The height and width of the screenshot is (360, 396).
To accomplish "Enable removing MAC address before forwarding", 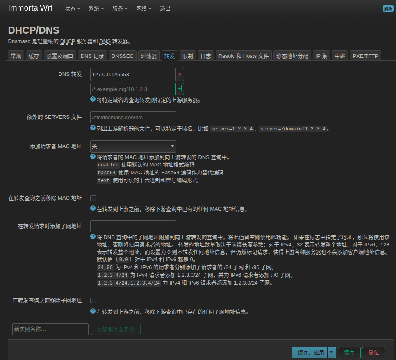I will coord(93,198).
